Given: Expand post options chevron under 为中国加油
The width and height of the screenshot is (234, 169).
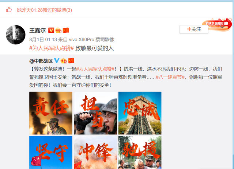Looking at the screenshot, I should point(222,27).
